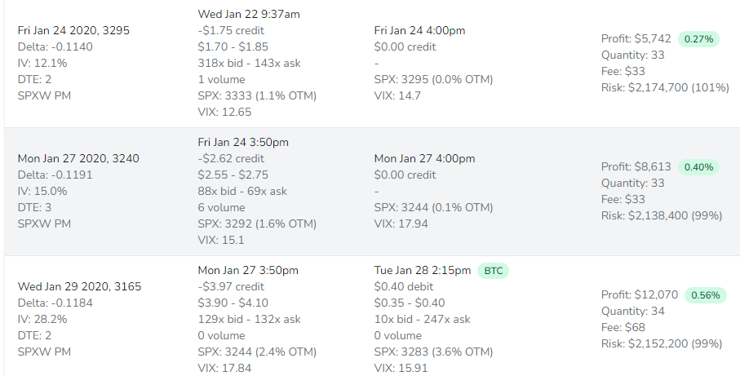Click the Mon Jan 27 4:00pm exit time
Image resolution: width=740 pixels, height=376 pixels.
(x=424, y=158)
